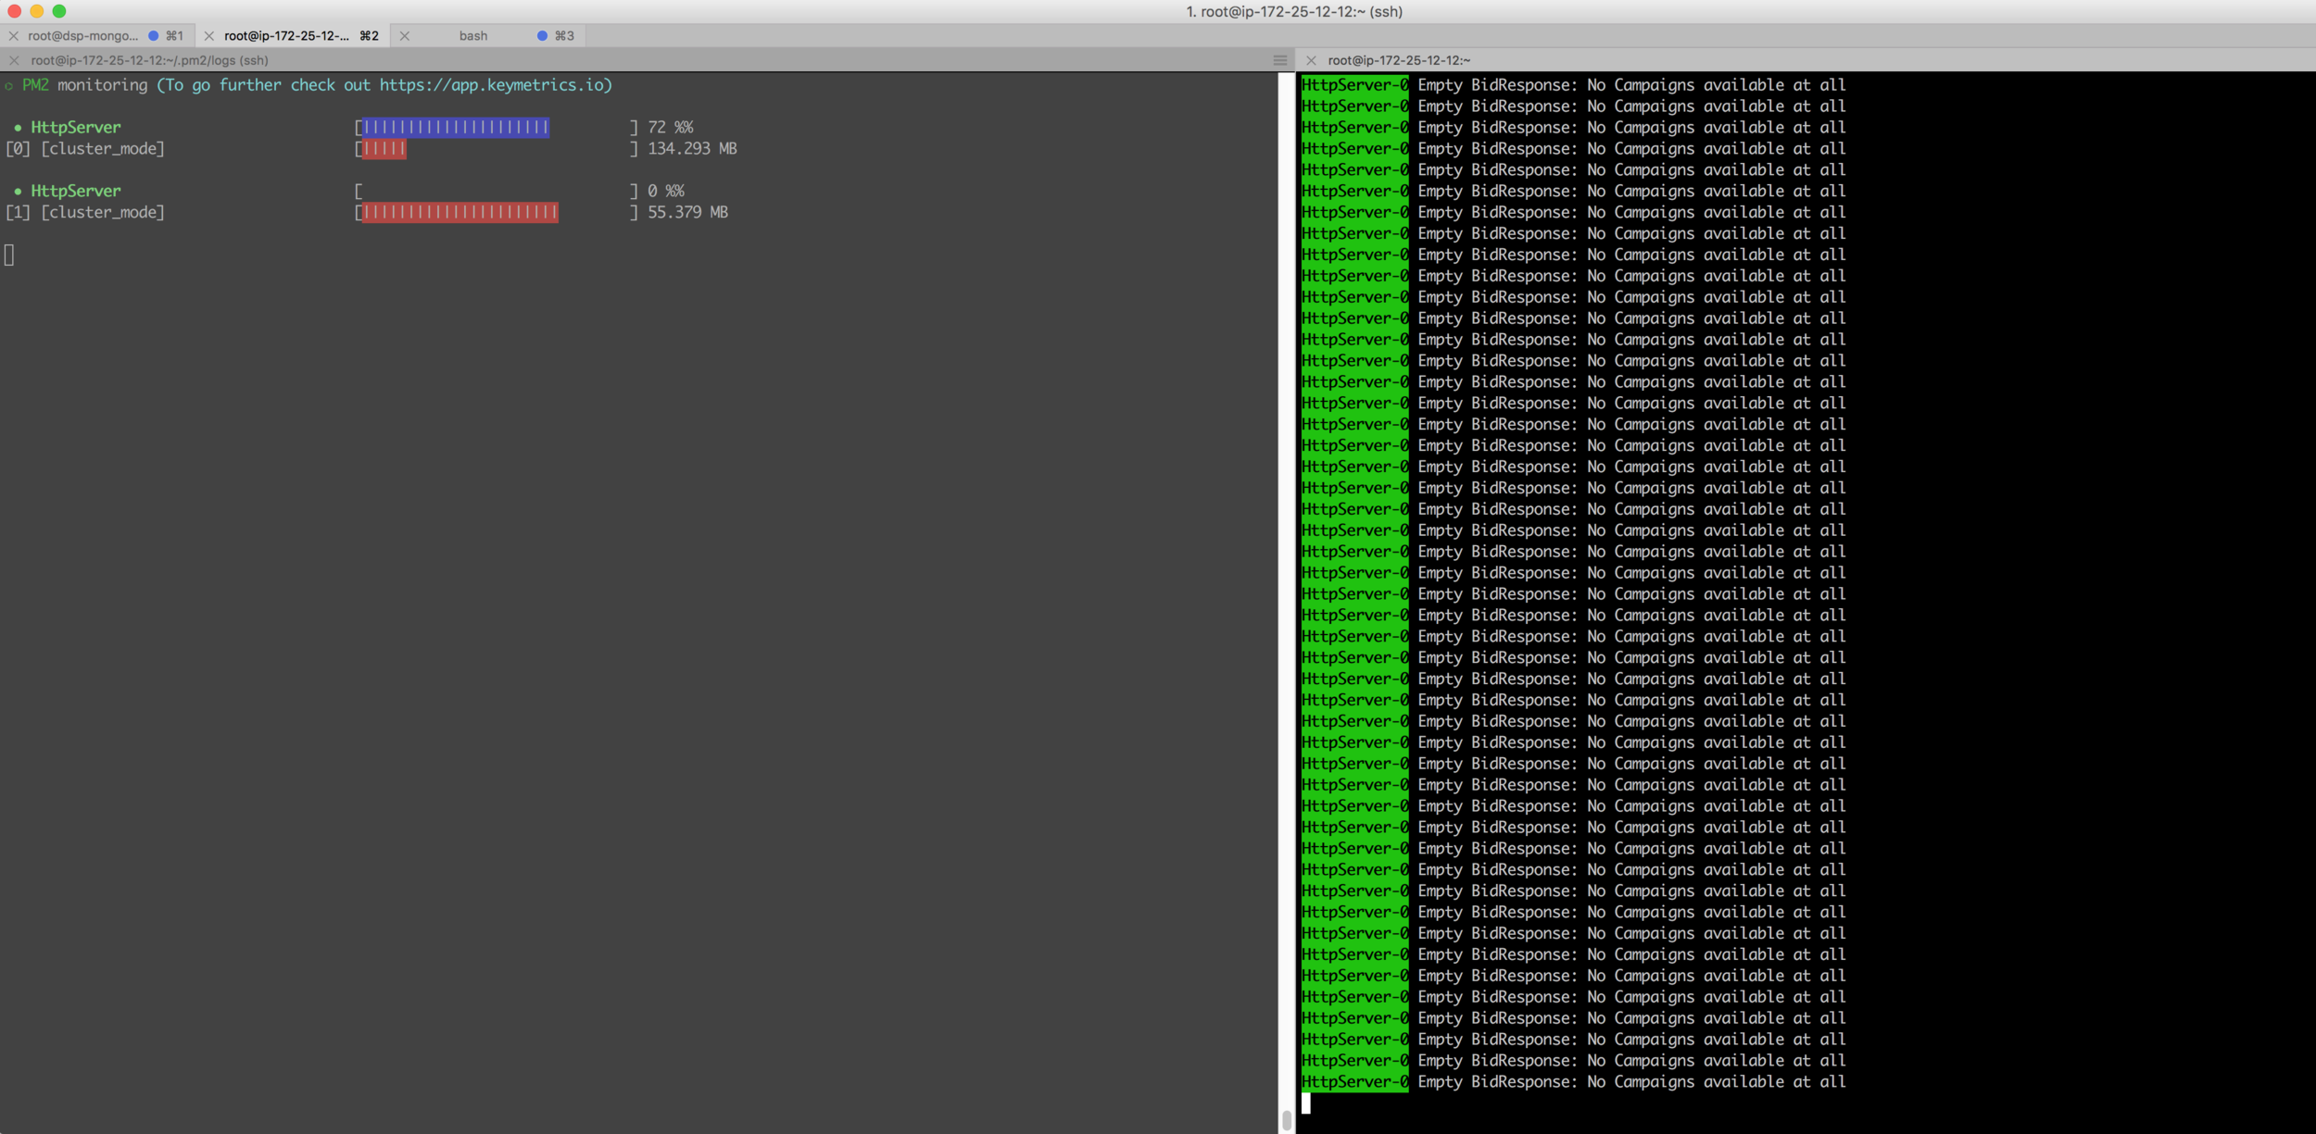The height and width of the screenshot is (1134, 2316).
Task: Click blue activity dot on bash tab
Action: 542,36
